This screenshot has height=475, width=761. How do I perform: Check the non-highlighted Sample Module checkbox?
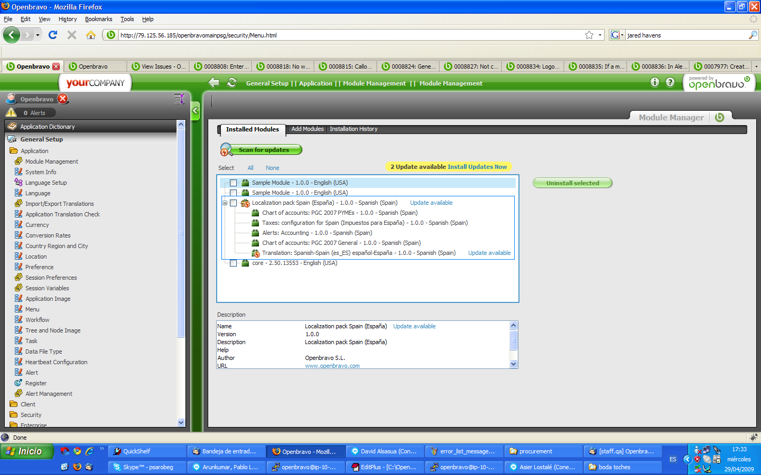click(x=233, y=193)
